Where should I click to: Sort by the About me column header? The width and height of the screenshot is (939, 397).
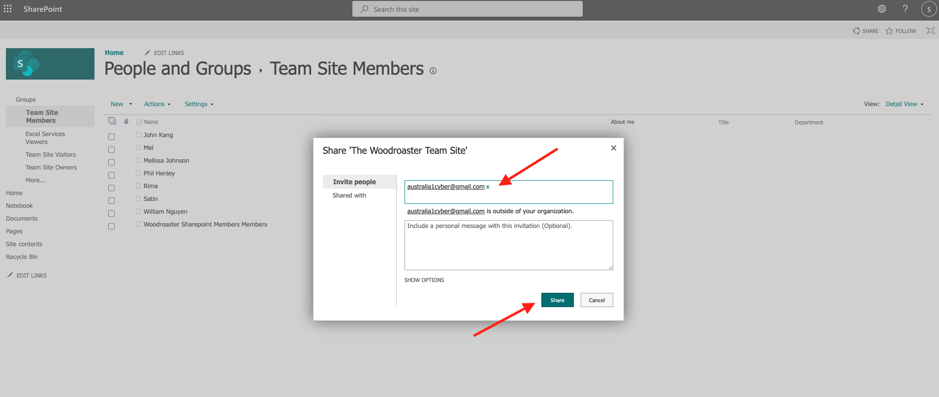623,122
